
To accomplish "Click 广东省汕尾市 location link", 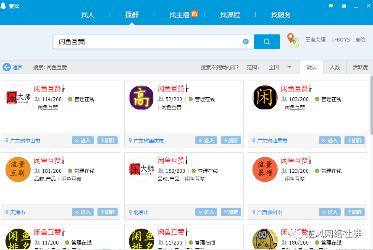I will coord(272,141).
